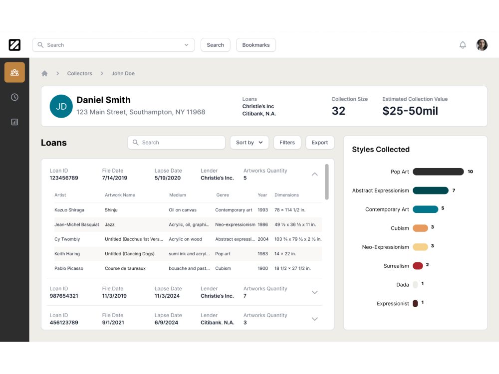Click the home icon in the breadcrumb
This screenshot has width=499, height=374.
coord(44,73)
